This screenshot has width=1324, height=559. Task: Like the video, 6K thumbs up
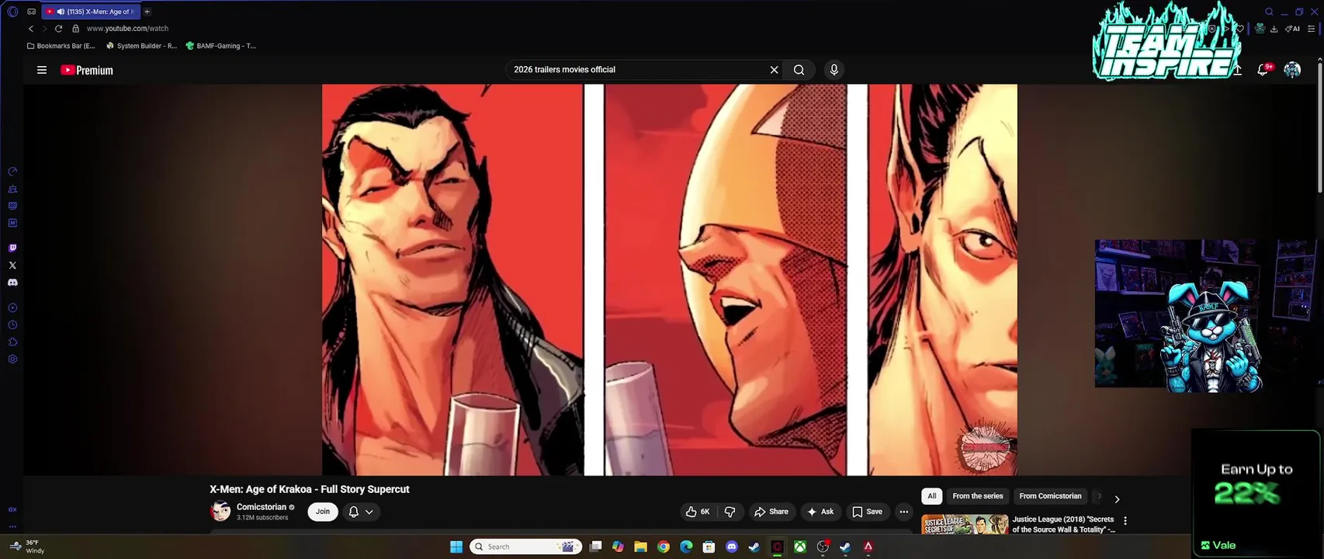pyautogui.click(x=698, y=512)
